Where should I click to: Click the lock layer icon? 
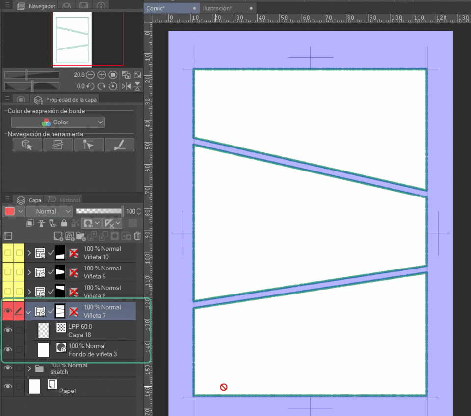pos(64,223)
